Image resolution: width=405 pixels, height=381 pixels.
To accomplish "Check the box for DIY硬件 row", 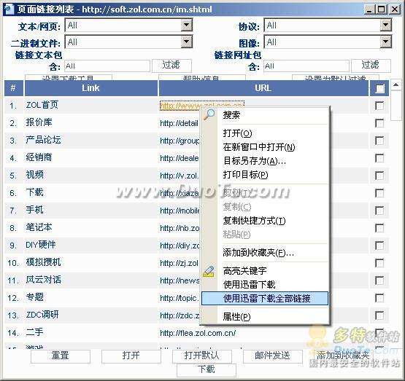I will (379, 246).
